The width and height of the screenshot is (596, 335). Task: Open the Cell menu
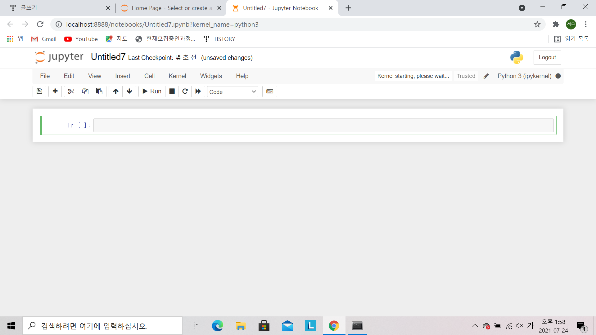click(149, 76)
